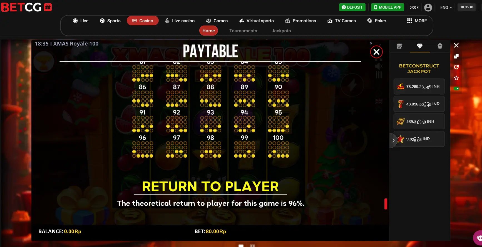482x247 pixels.
Task: Select the red star jackpot level card
Action: pos(419,139)
